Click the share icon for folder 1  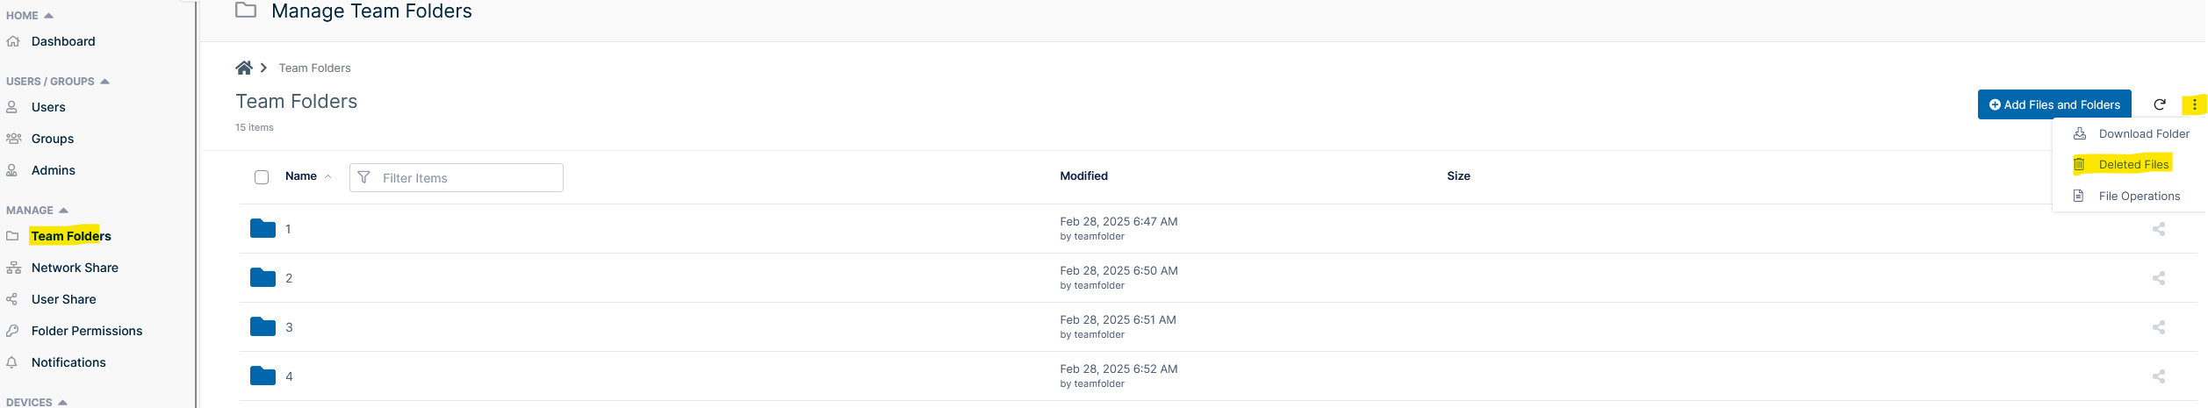(x=2159, y=229)
